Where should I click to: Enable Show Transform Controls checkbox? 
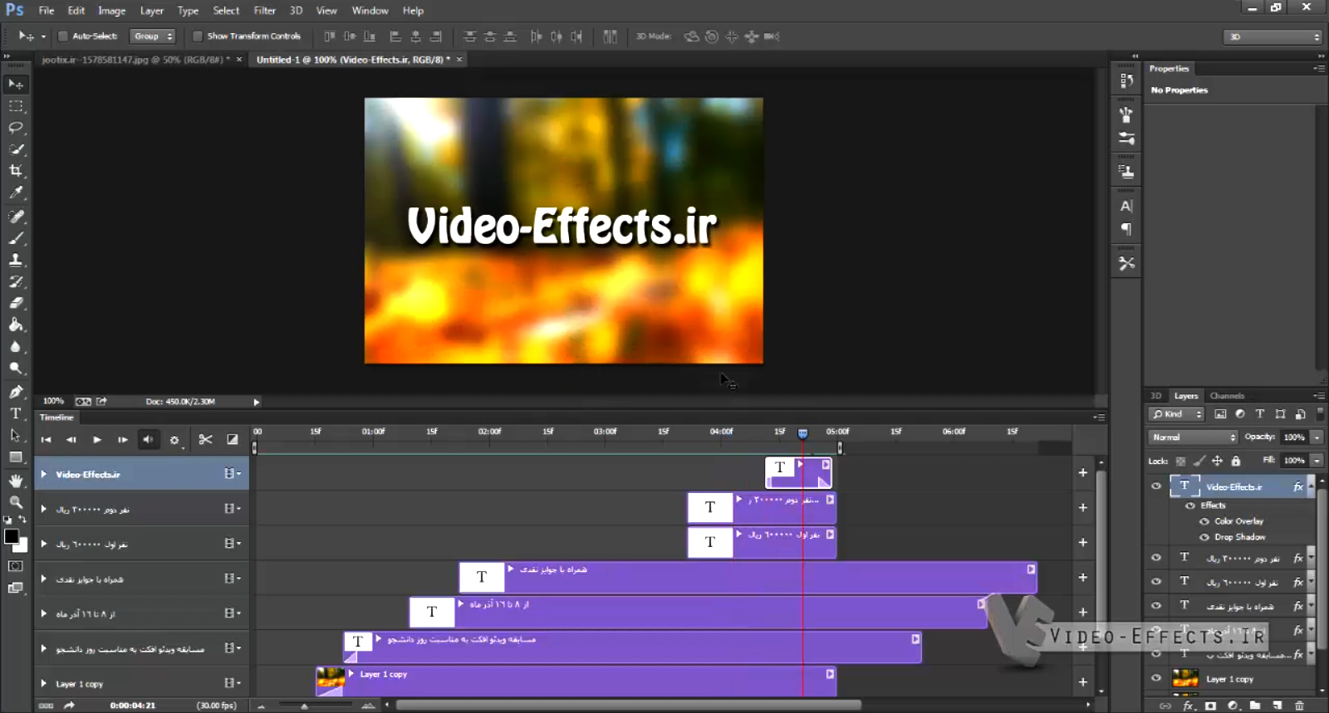click(x=198, y=37)
